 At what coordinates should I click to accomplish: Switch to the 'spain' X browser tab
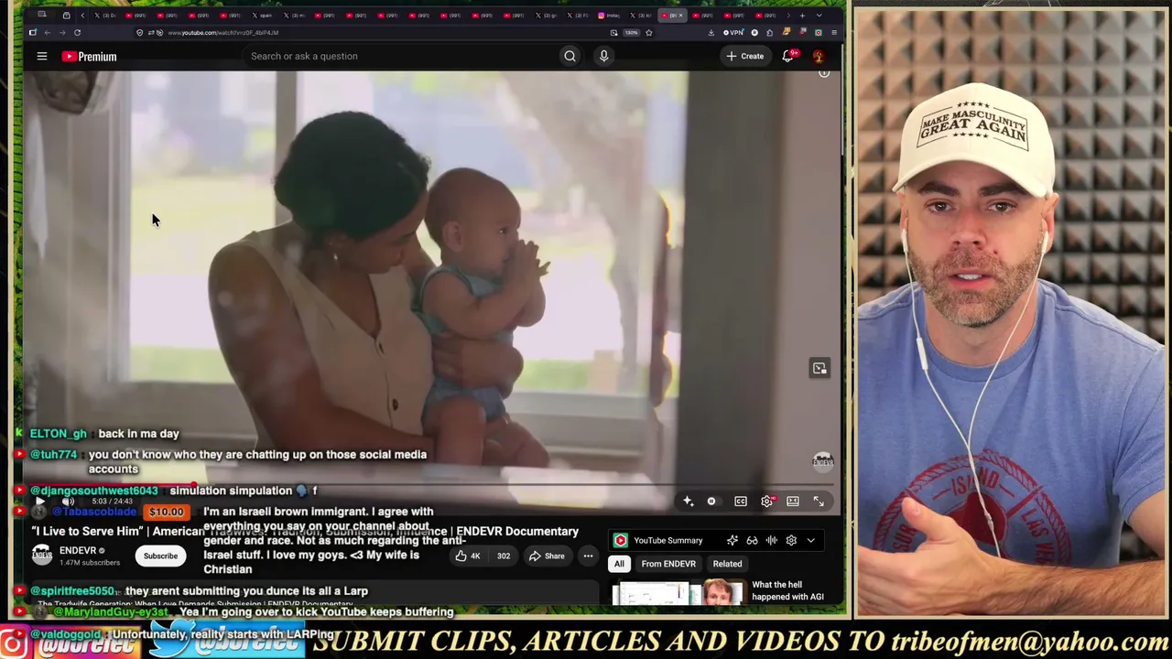click(262, 16)
